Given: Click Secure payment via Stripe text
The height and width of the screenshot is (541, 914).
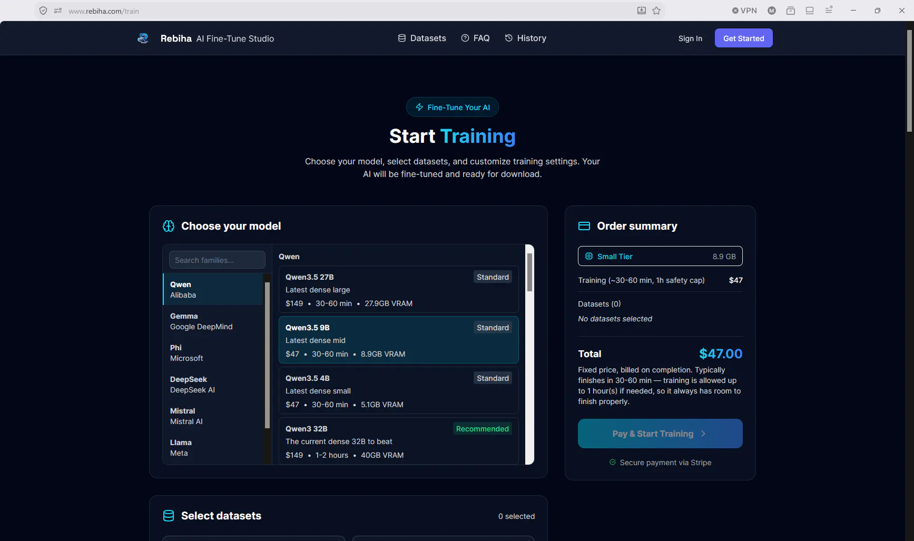Looking at the screenshot, I should coord(665,463).
